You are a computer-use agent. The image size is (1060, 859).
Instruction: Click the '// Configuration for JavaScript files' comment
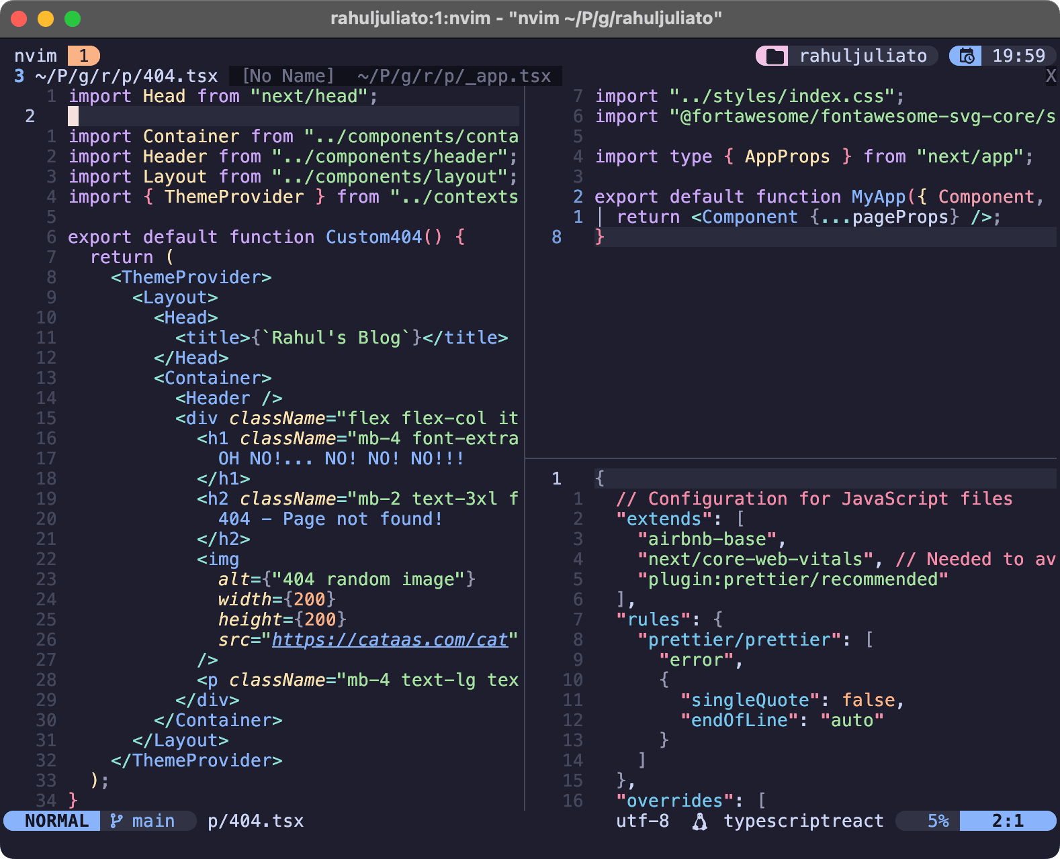coord(814,499)
